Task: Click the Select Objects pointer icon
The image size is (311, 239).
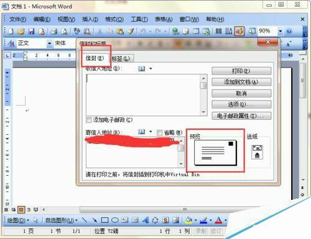Action: point(35,220)
